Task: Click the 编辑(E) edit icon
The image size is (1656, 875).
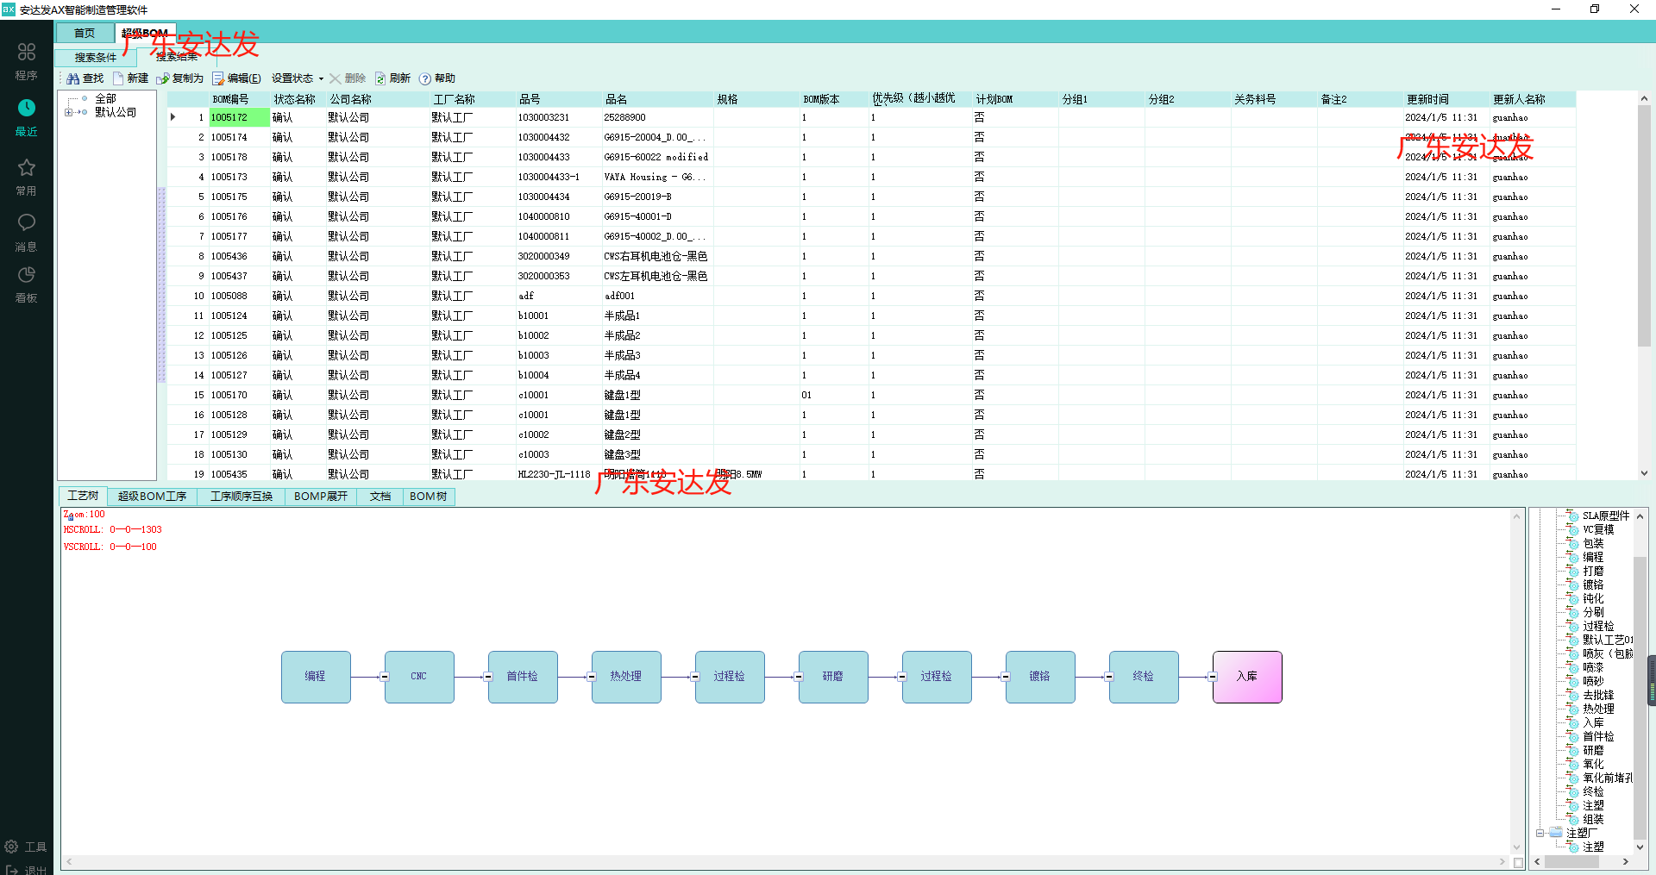Action: click(218, 78)
